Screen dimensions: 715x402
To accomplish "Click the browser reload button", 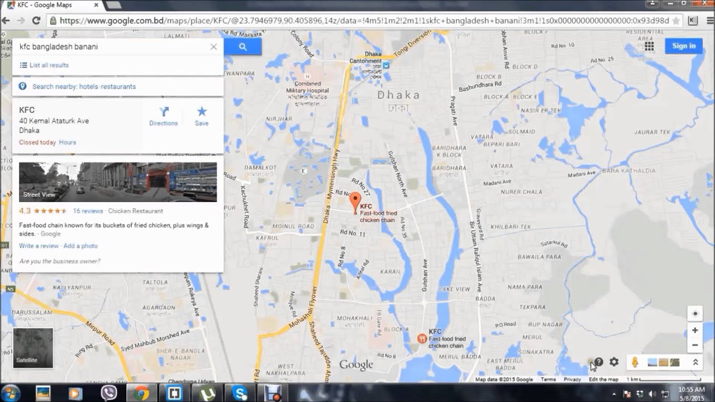I will click(x=36, y=21).
